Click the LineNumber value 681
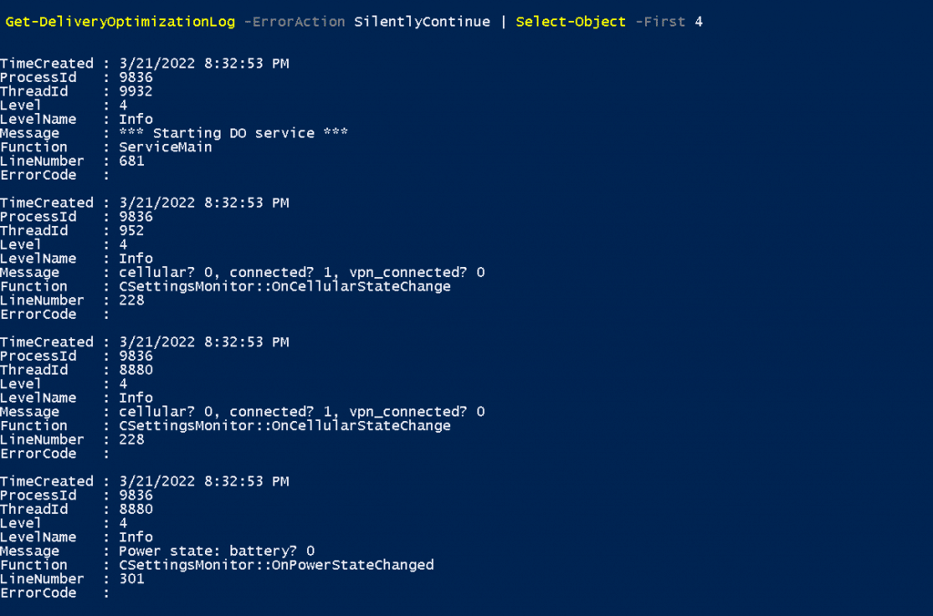 coord(131,160)
